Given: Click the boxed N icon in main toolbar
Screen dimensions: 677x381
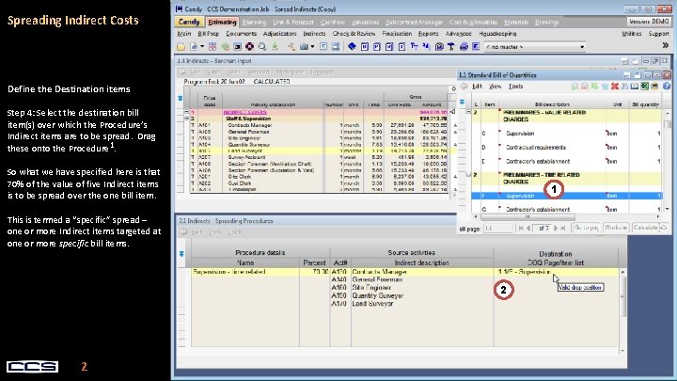Looking at the screenshot, I should [x=365, y=47].
